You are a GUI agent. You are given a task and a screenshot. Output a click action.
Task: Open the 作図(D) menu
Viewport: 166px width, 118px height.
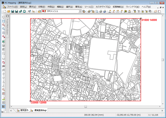click(51, 7)
